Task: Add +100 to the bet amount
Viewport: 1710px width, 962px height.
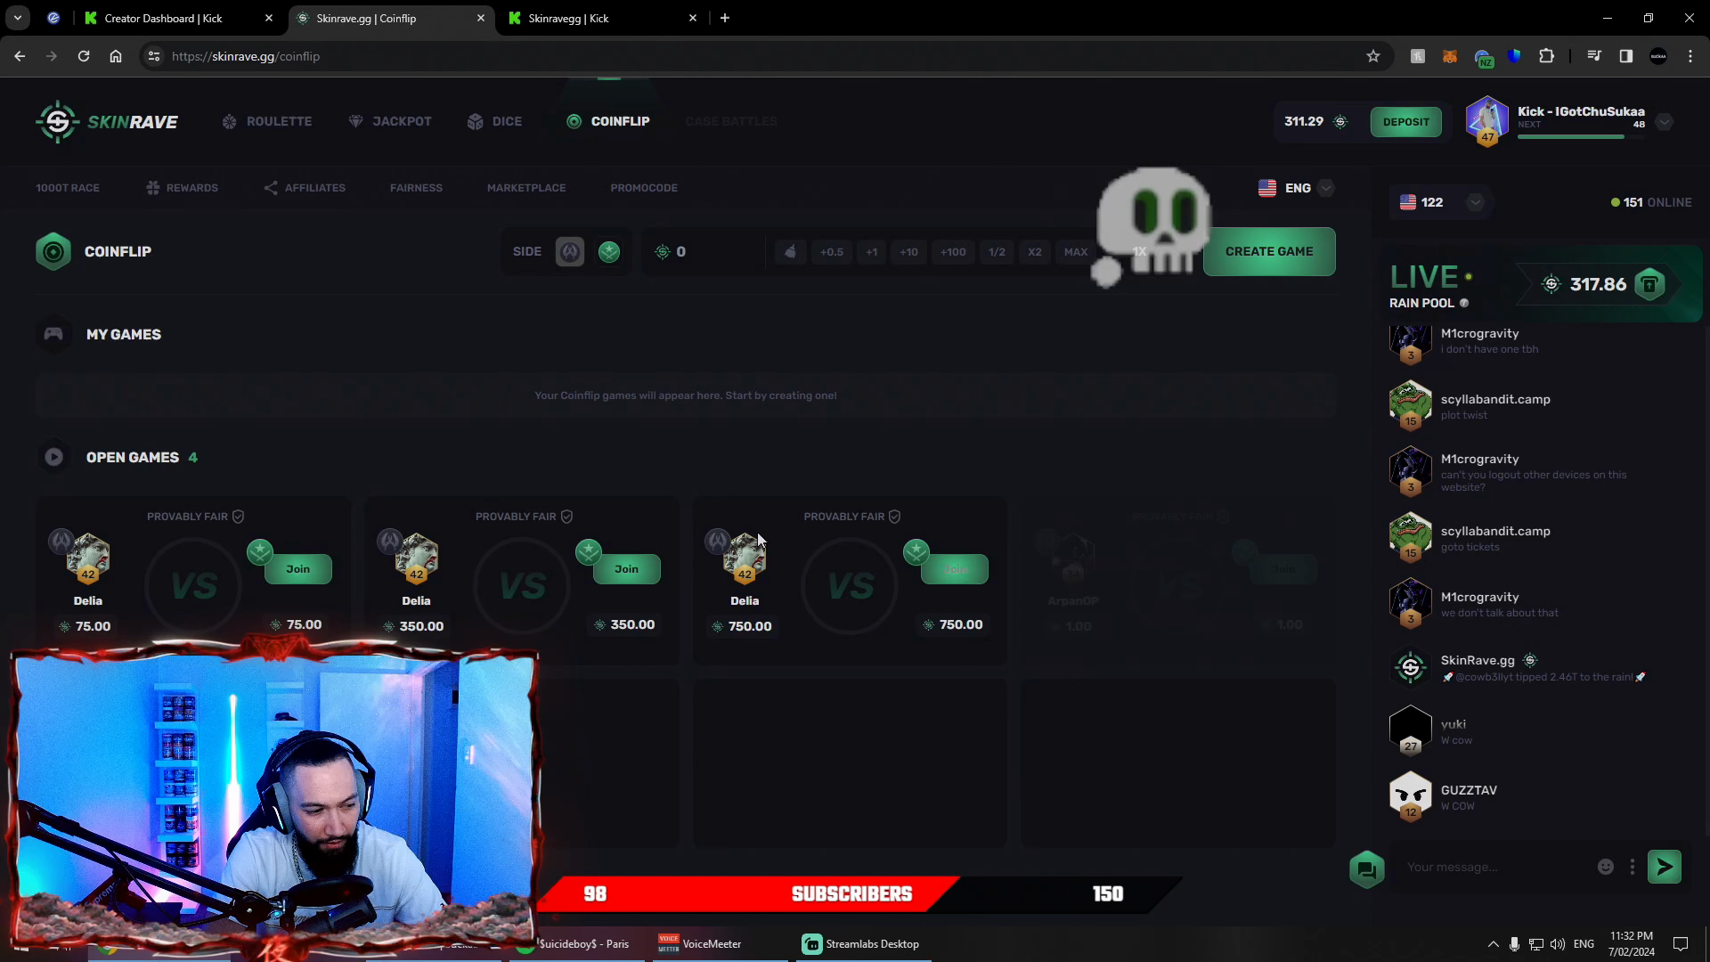Action: (953, 252)
